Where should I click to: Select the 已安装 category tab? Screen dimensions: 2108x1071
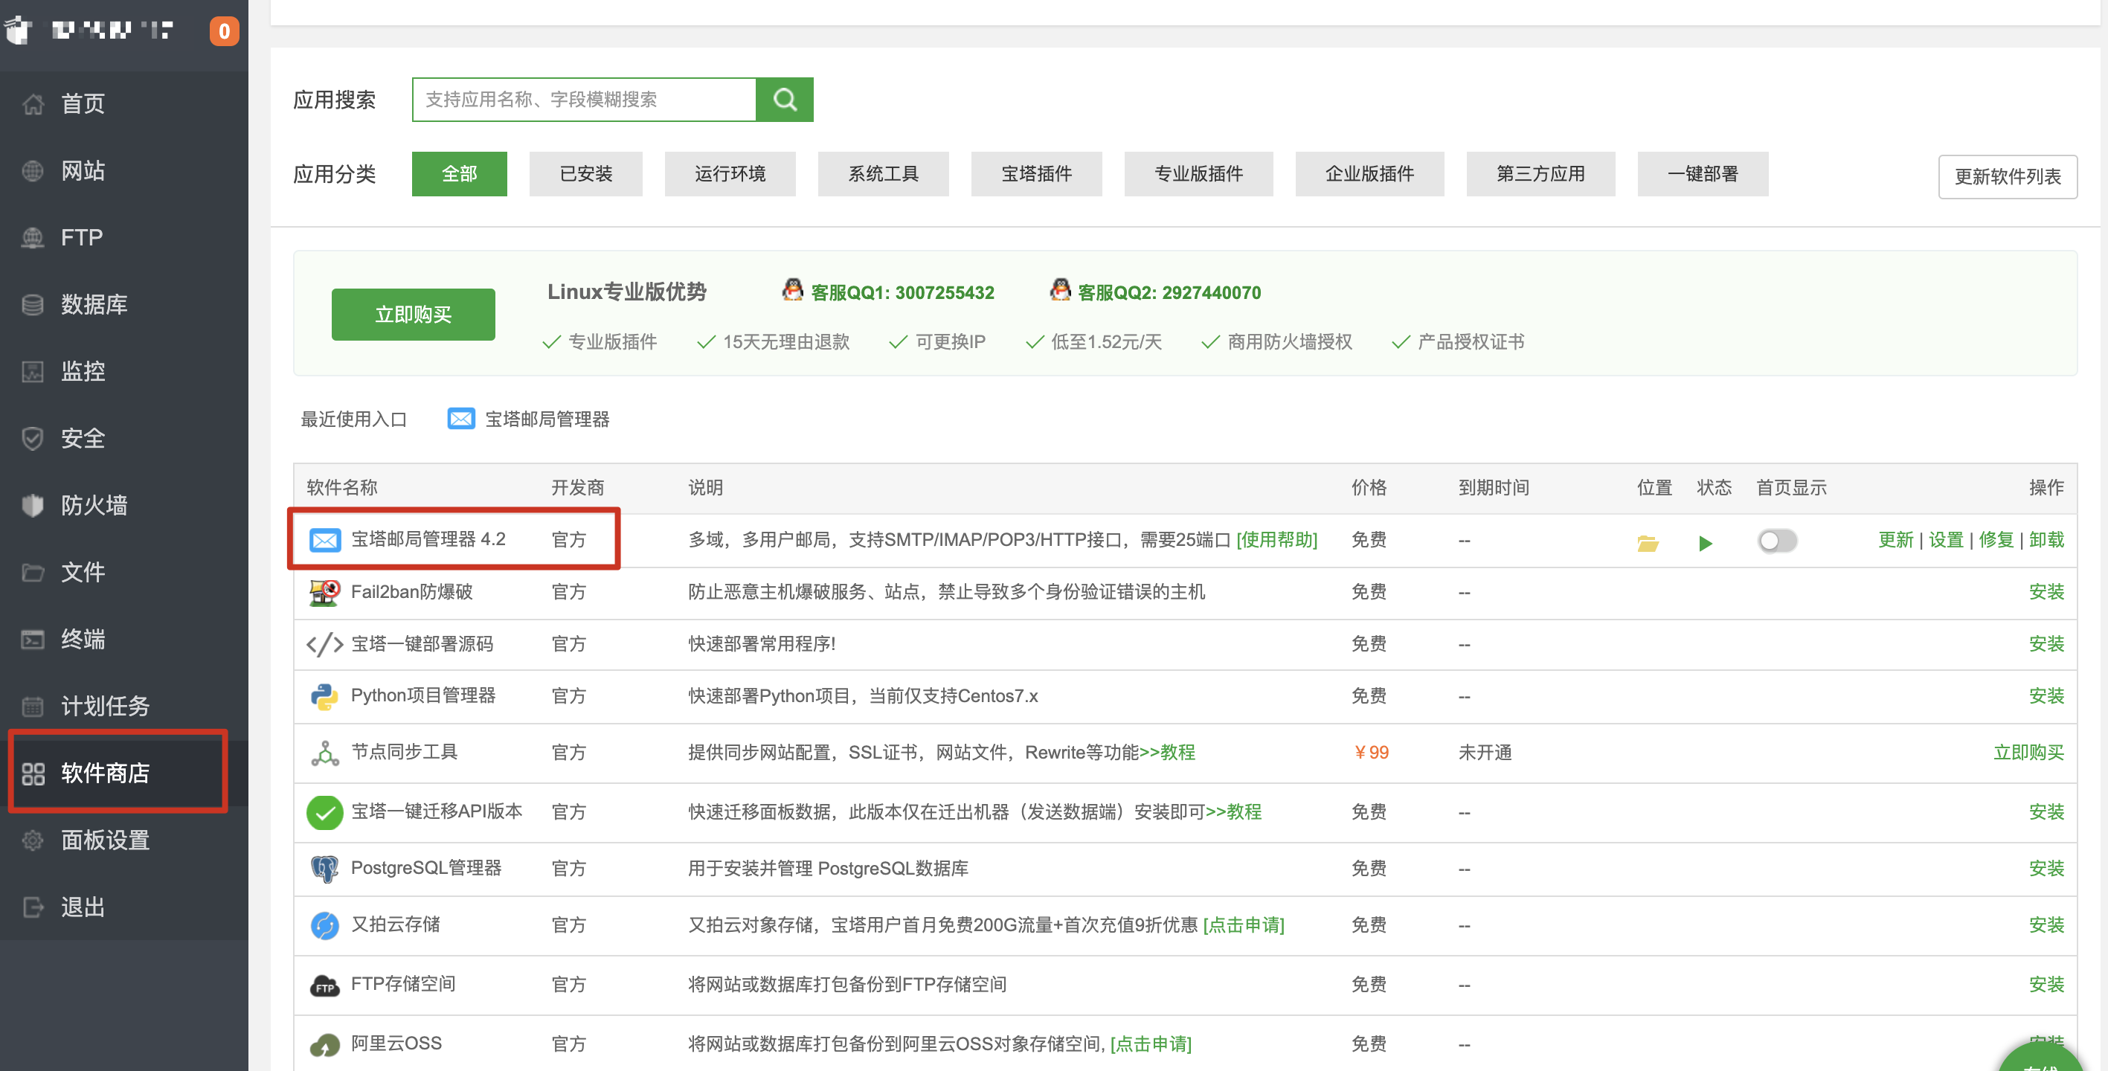(x=586, y=173)
